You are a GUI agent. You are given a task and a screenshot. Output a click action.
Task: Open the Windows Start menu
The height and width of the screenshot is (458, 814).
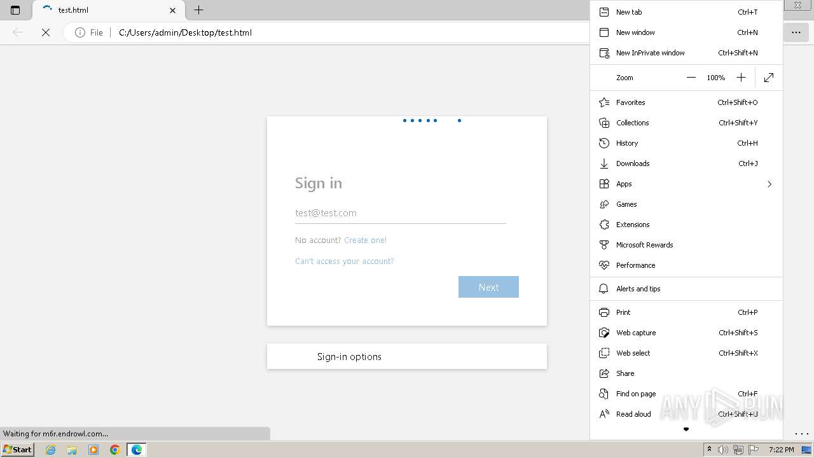coord(18,450)
